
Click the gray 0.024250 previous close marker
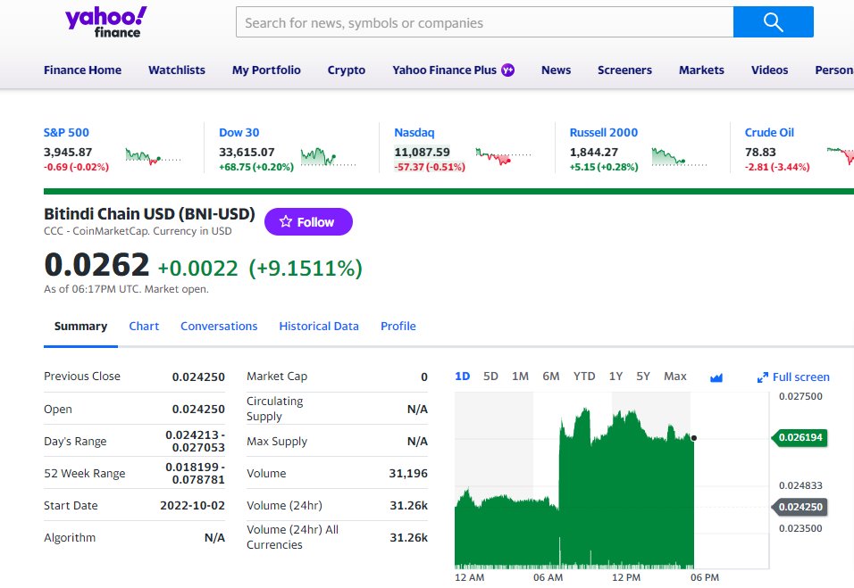pyautogui.click(x=800, y=507)
